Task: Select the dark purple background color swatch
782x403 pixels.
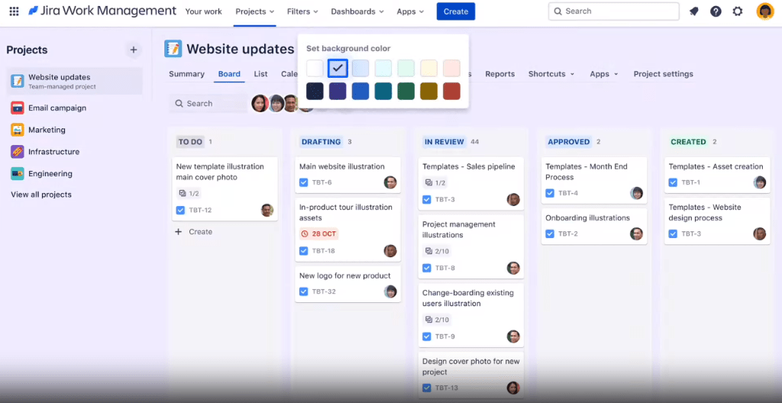Action: [x=338, y=92]
